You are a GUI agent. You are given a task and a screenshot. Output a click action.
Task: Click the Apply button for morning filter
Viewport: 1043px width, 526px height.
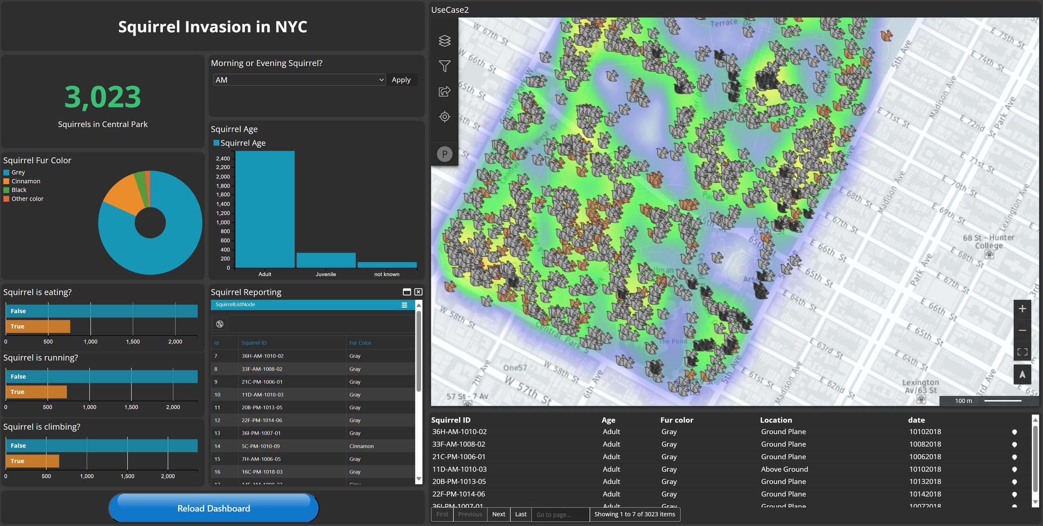[x=400, y=79]
